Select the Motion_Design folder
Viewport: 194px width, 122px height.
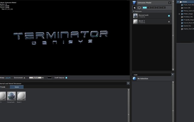[x=188, y=14]
